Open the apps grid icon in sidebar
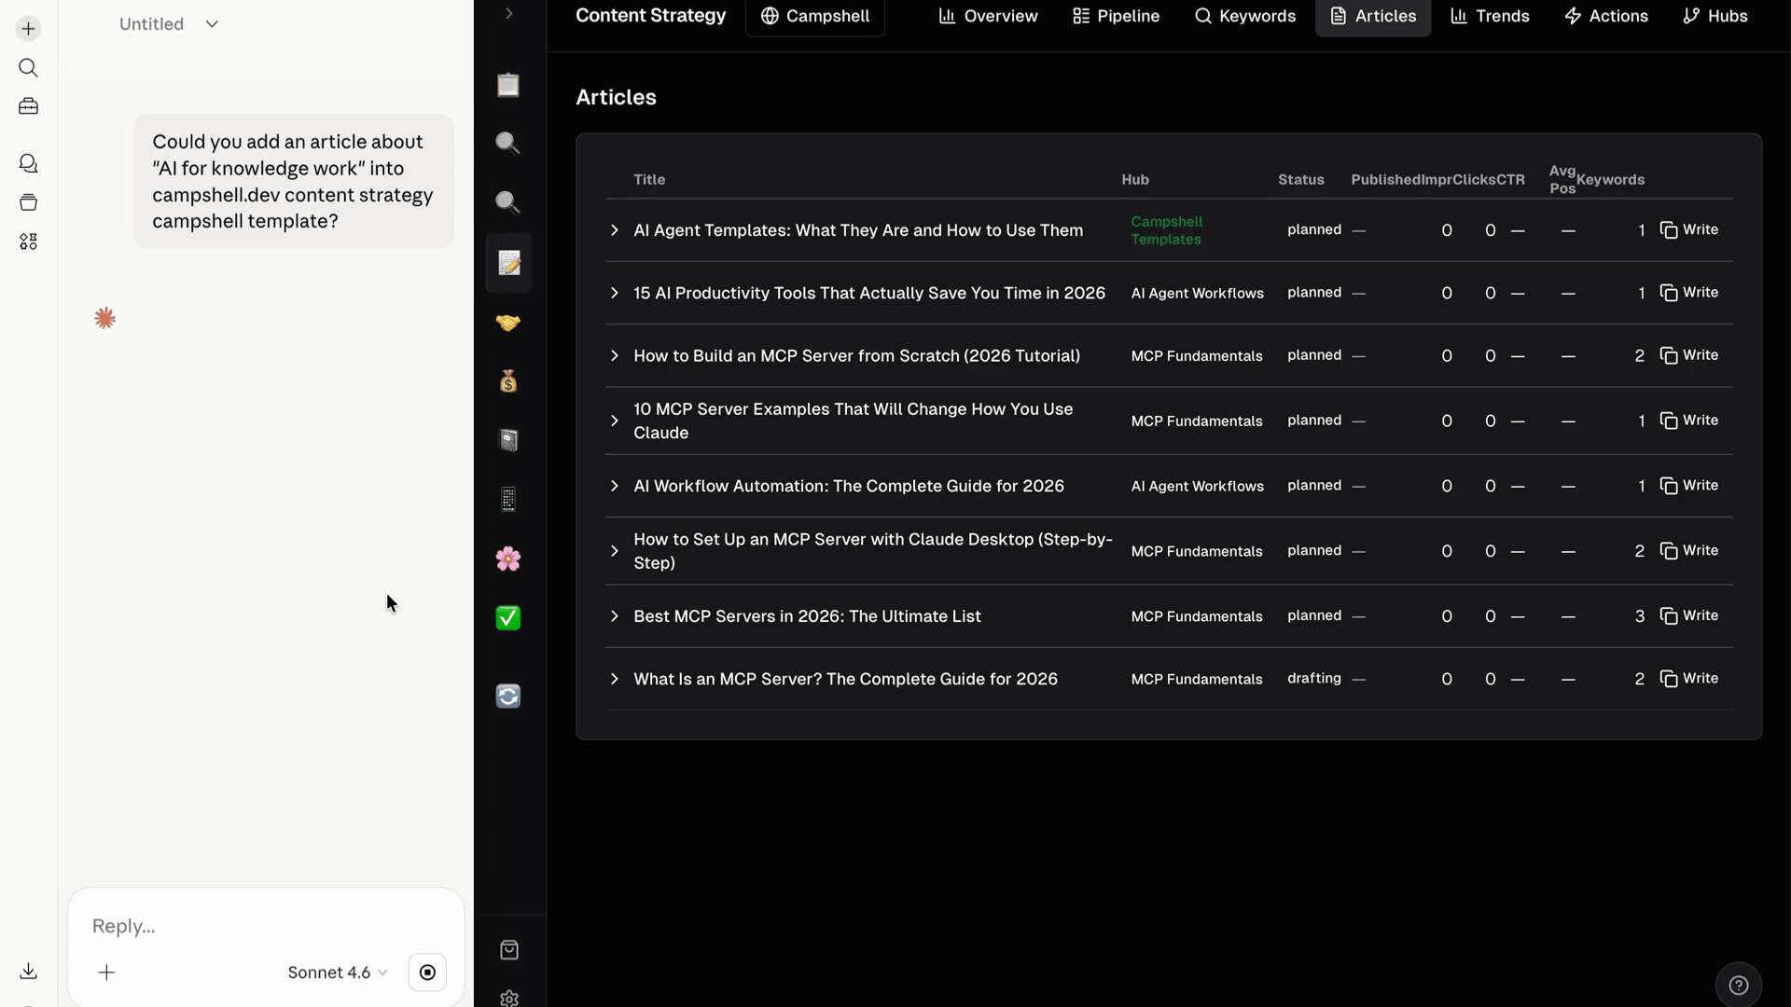 pos(28,241)
